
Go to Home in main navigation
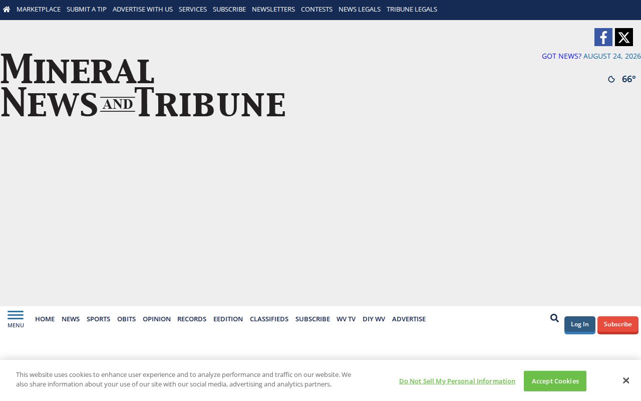45,319
